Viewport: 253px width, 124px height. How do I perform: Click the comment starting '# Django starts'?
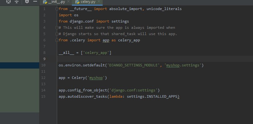coord(118,34)
